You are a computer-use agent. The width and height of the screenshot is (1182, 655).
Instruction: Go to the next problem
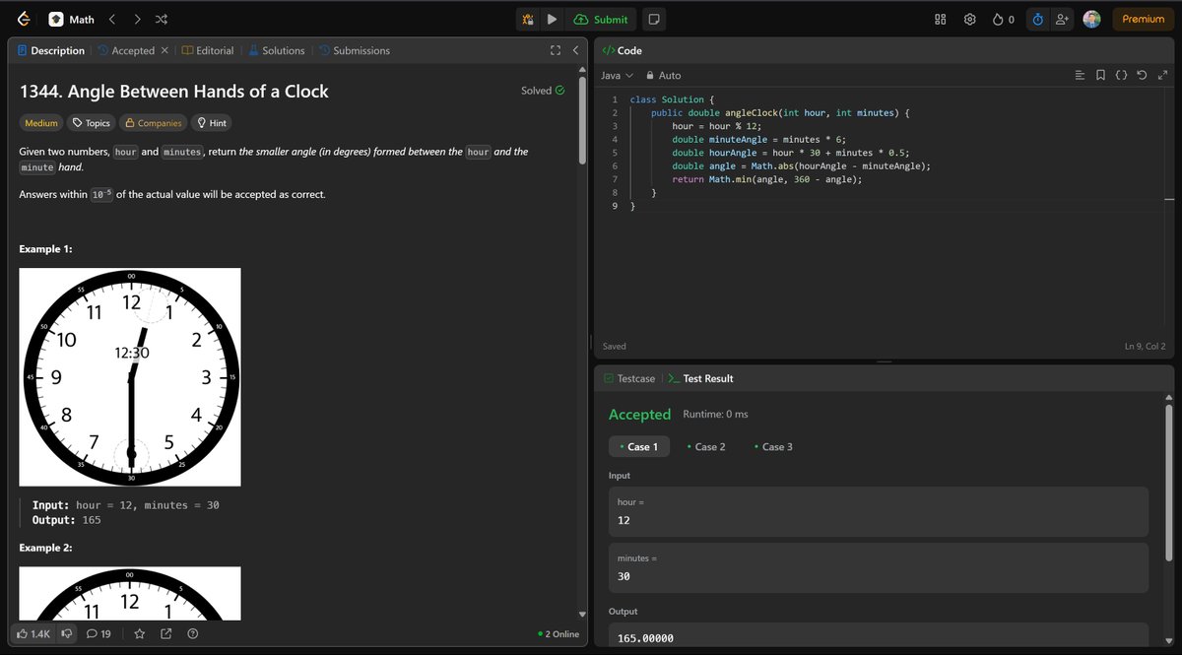click(x=137, y=19)
